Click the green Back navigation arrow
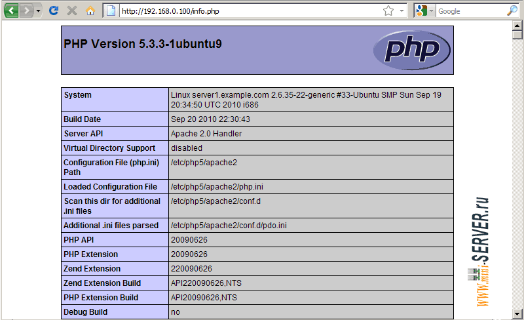 11,10
